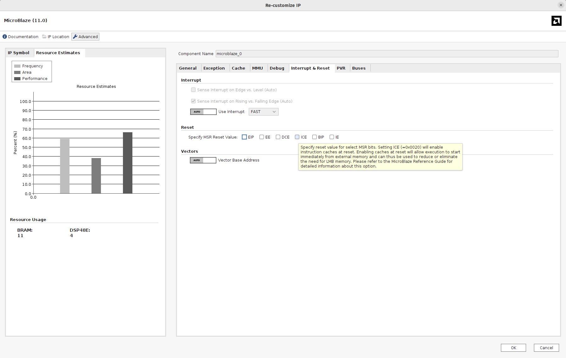
Task: Click the Area legend swatch
Action: pyautogui.click(x=17, y=72)
